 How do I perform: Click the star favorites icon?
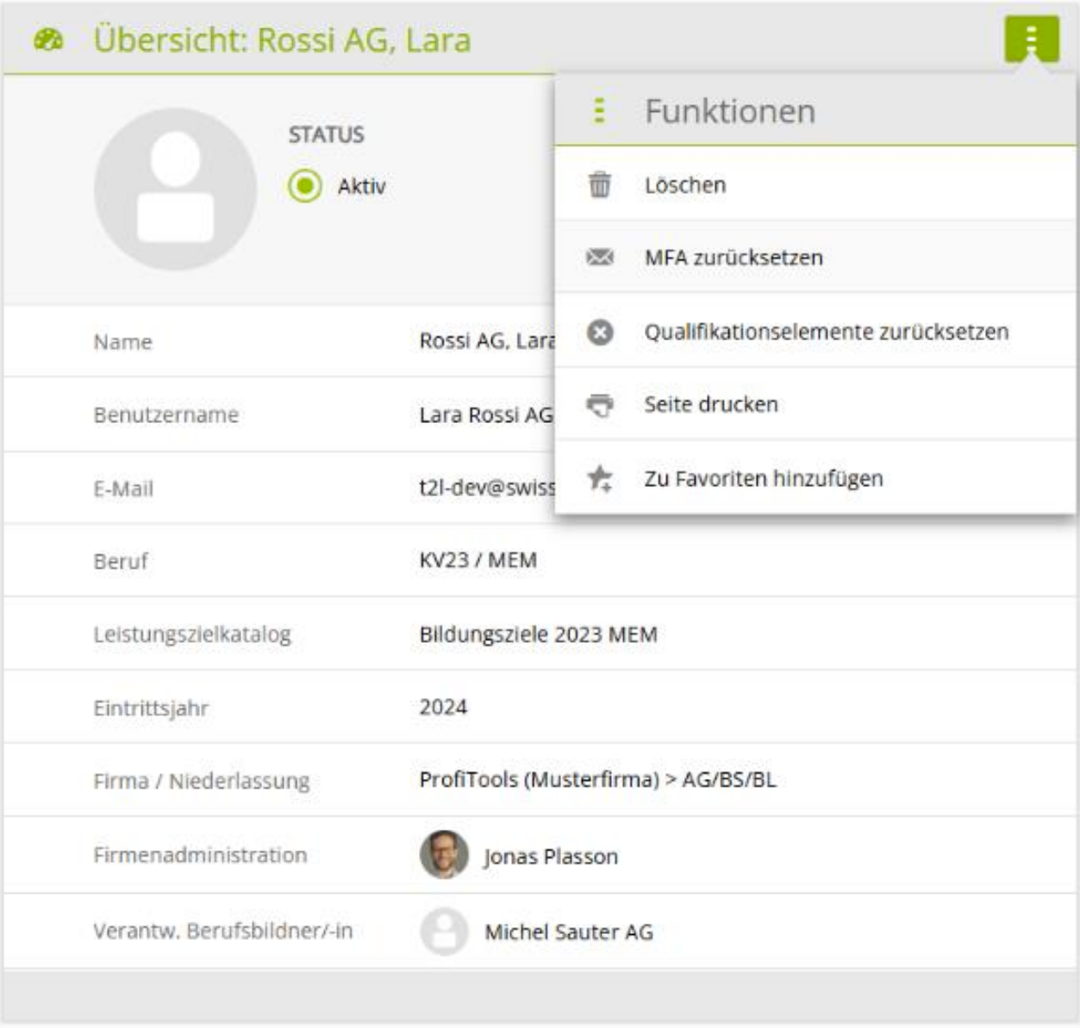coord(600,478)
